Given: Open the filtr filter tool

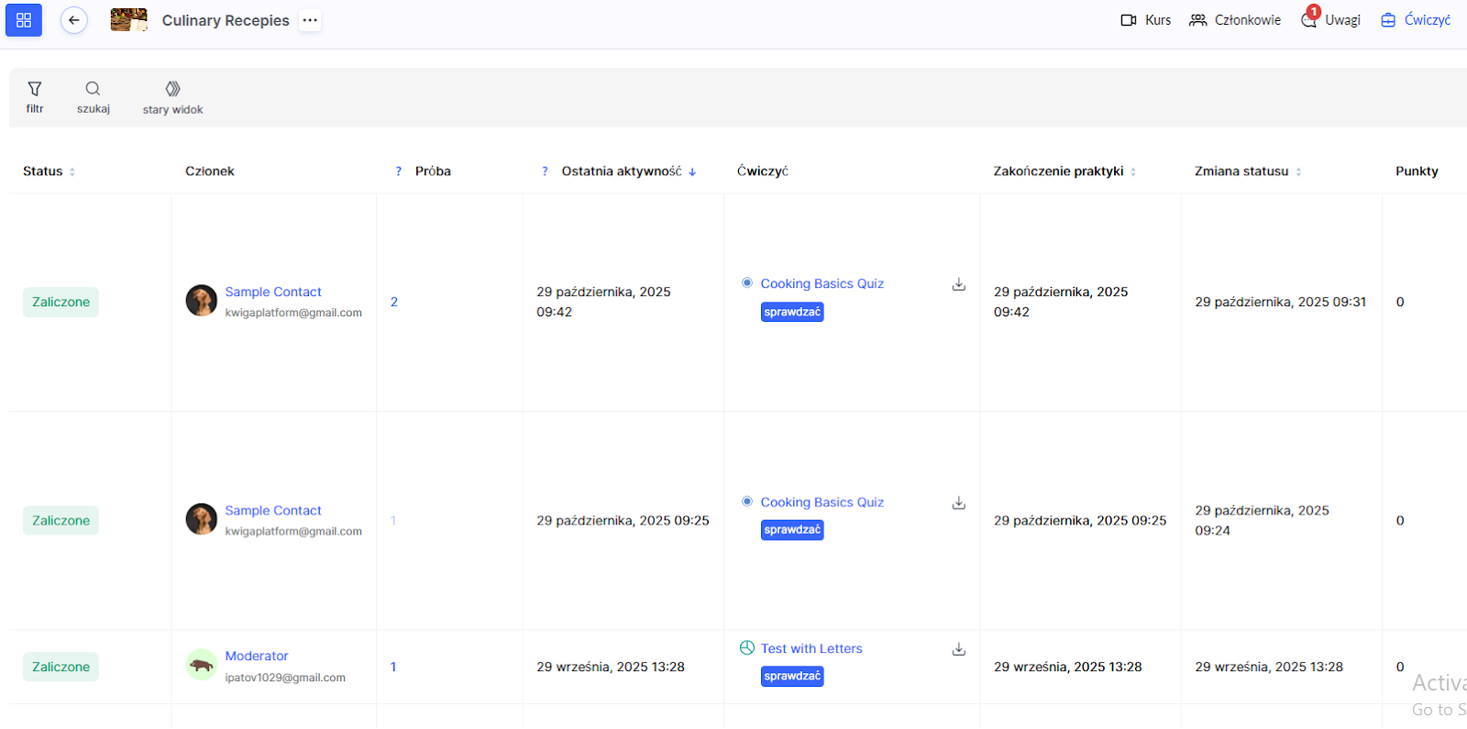Looking at the screenshot, I should (35, 96).
